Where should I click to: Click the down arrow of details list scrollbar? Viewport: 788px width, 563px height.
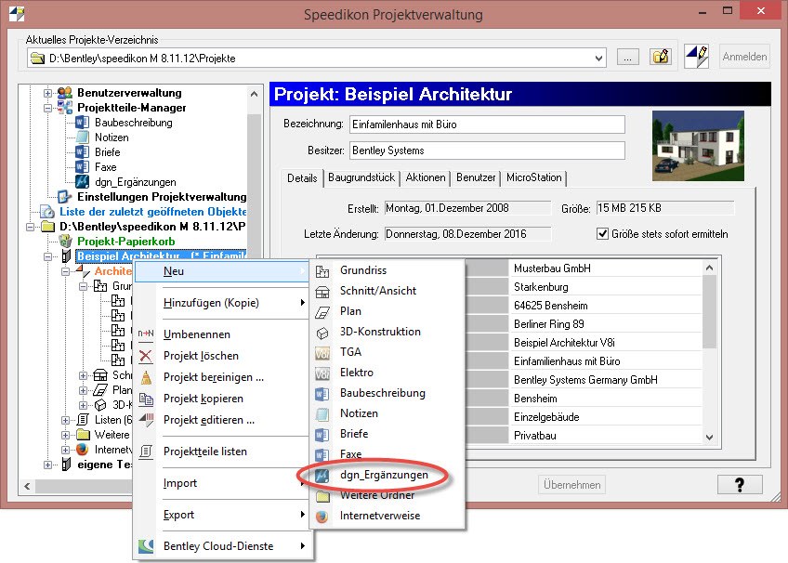pyautogui.click(x=709, y=437)
